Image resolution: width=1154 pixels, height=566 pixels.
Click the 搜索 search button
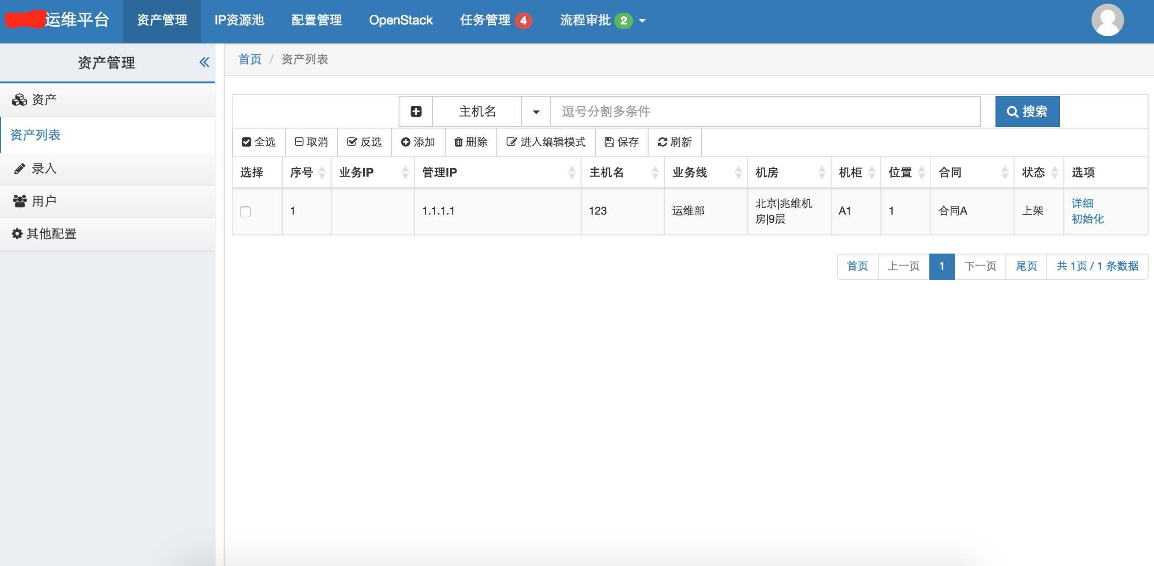(x=1027, y=111)
